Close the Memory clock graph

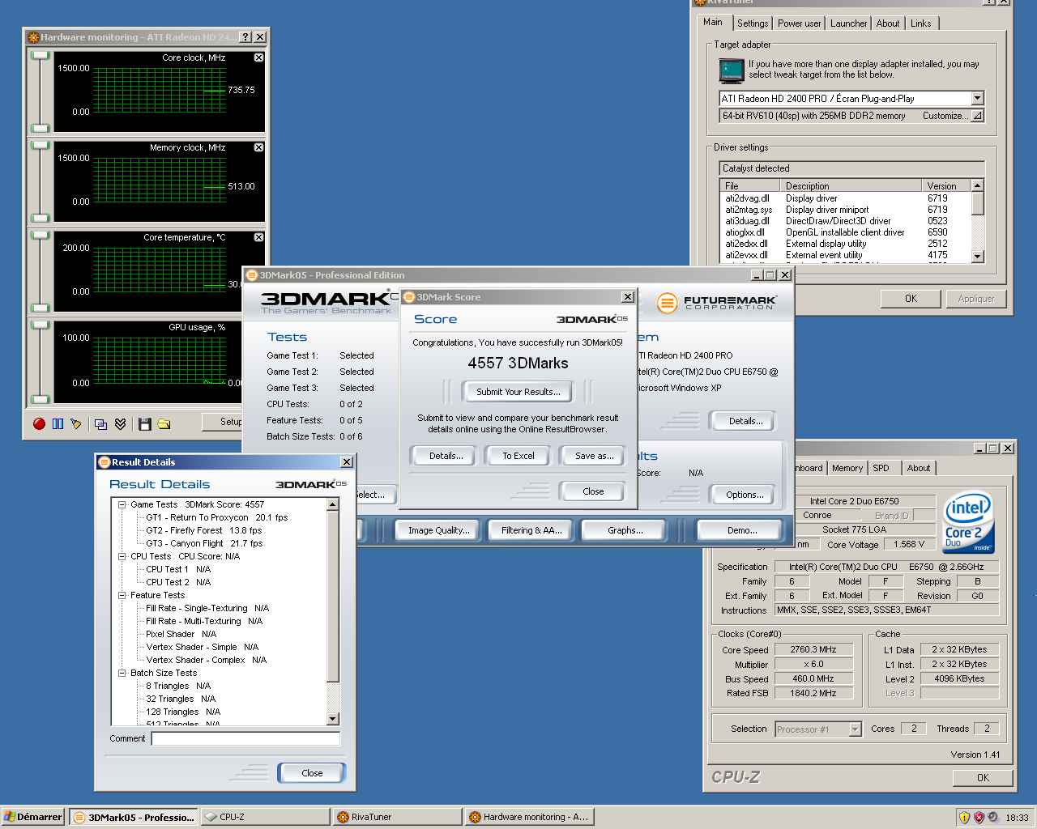258,147
